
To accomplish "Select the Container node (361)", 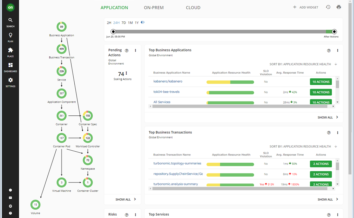I will (62, 115).
